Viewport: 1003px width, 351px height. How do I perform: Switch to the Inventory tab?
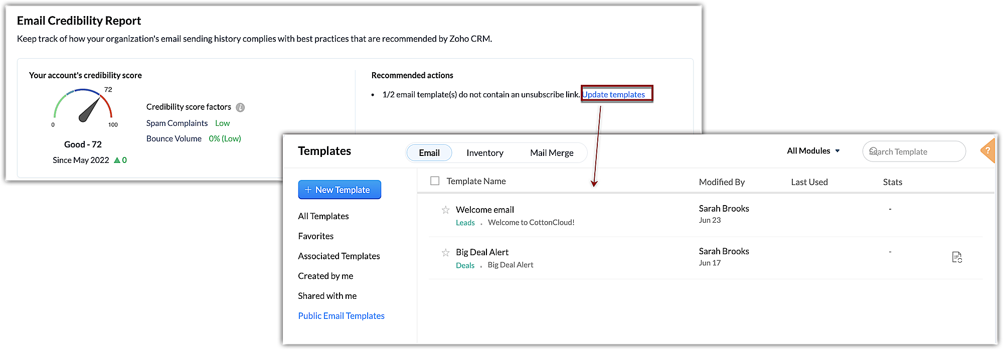click(484, 153)
